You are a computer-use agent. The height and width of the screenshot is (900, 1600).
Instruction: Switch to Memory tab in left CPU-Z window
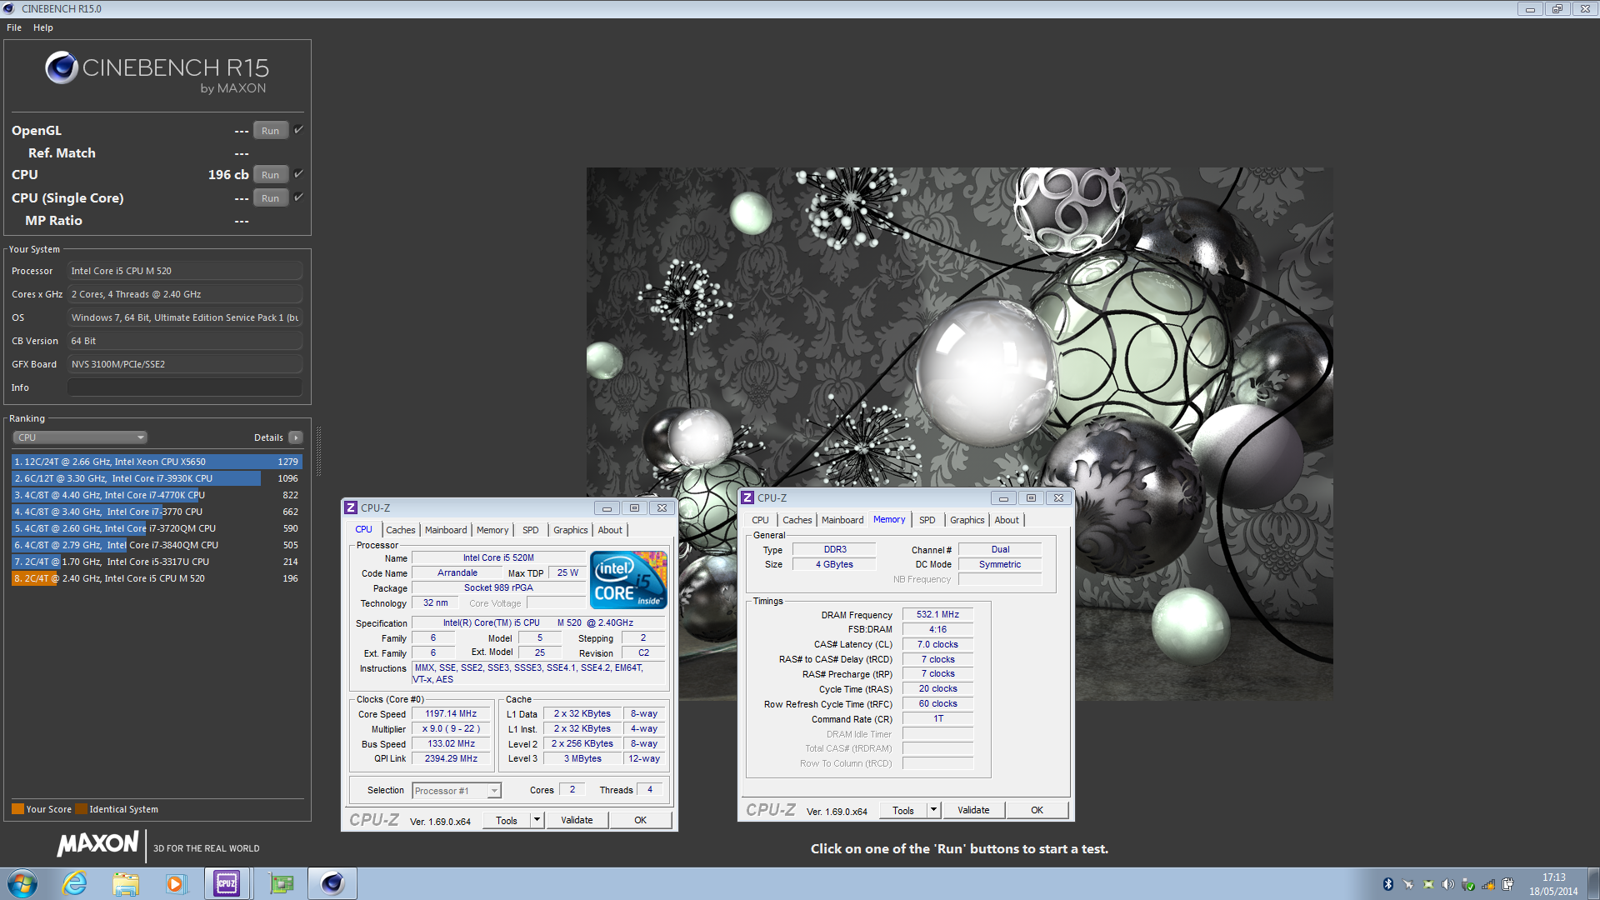(x=492, y=530)
